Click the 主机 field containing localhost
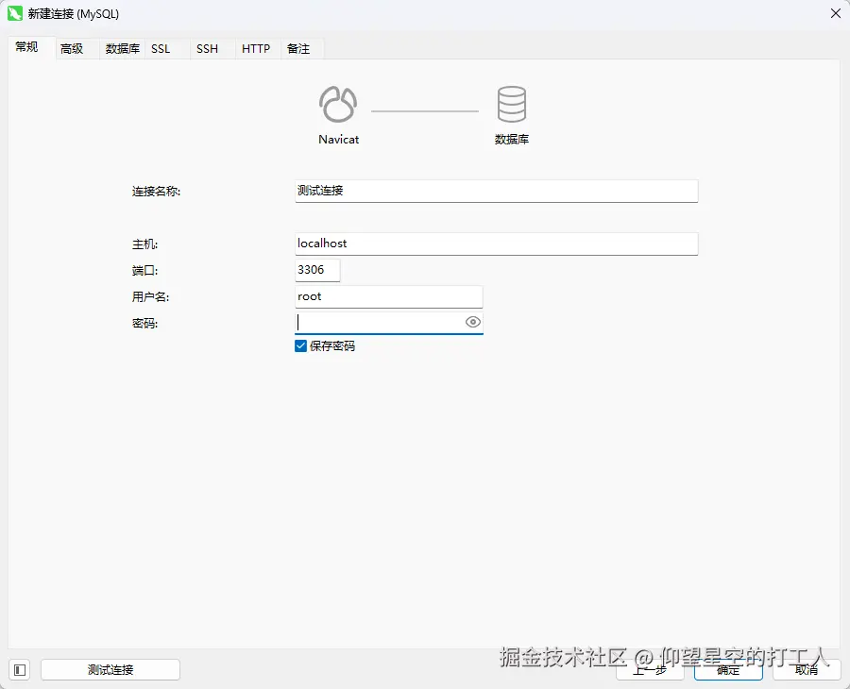Image resolution: width=850 pixels, height=689 pixels. 497,244
